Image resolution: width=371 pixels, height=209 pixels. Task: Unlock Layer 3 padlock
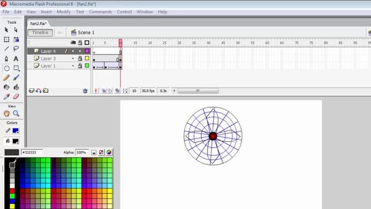coord(80,58)
